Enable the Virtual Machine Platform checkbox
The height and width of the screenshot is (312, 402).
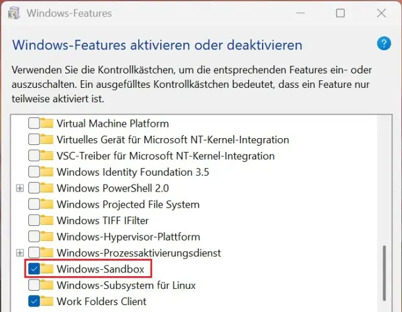click(x=34, y=124)
